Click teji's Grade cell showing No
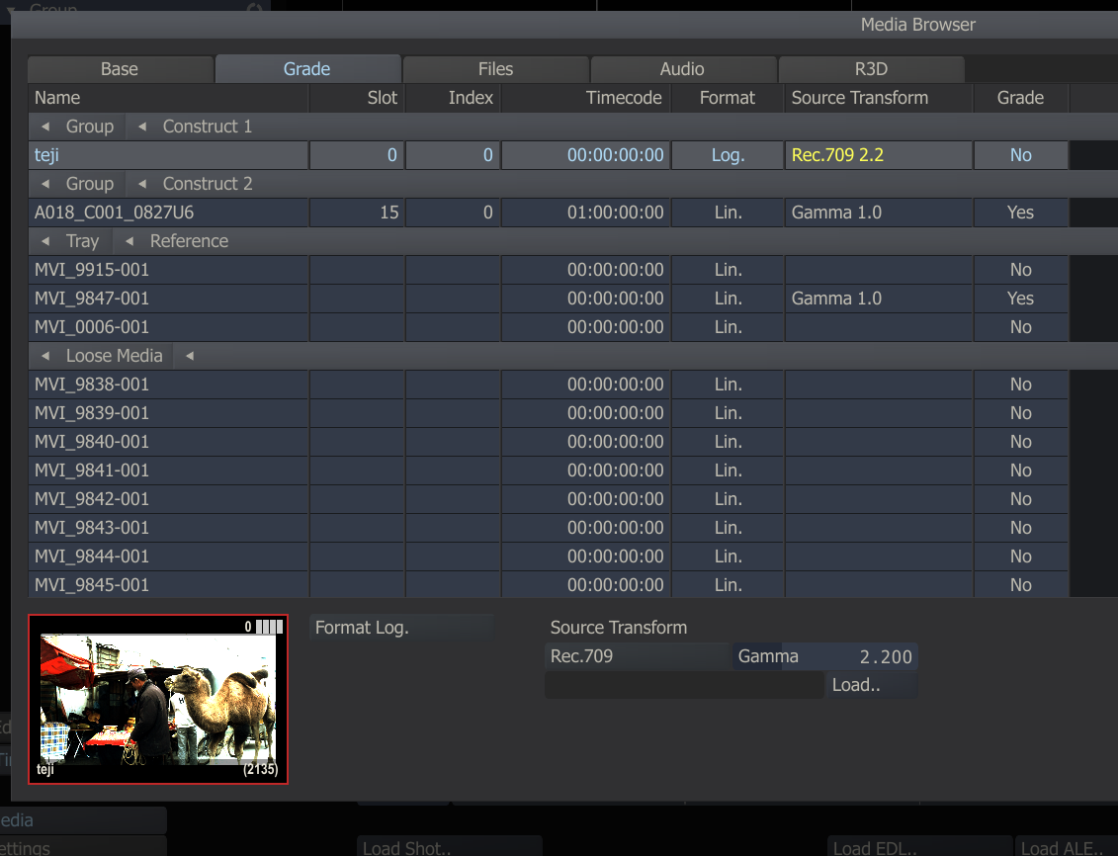 click(x=1021, y=155)
